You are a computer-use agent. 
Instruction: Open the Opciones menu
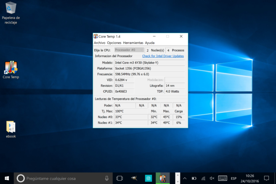(x=114, y=43)
